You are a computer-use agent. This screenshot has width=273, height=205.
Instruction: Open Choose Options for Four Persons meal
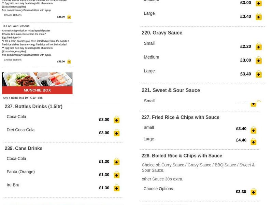point(13,60)
